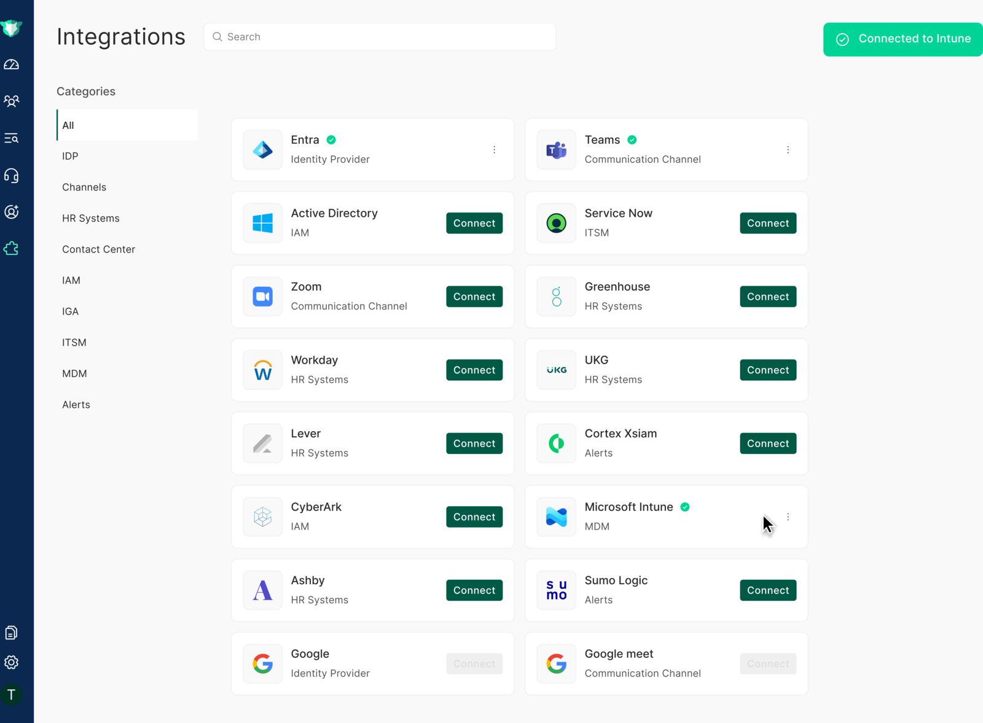Image resolution: width=983 pixels, height=723 pixels.
Task: Click the Service Now logo icon
Action: (556, 223)
